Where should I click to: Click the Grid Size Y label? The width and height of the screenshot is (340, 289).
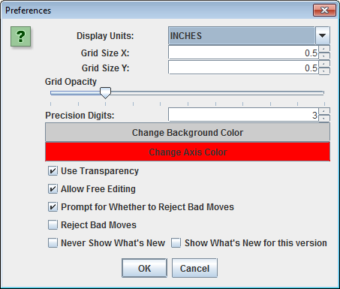(x=105, y=68)
